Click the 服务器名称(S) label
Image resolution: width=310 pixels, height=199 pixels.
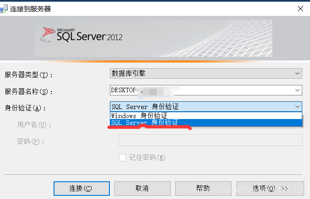click(29, 91)
